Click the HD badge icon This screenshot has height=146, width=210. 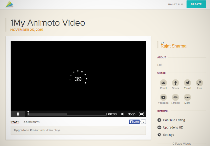click(159, 127)
